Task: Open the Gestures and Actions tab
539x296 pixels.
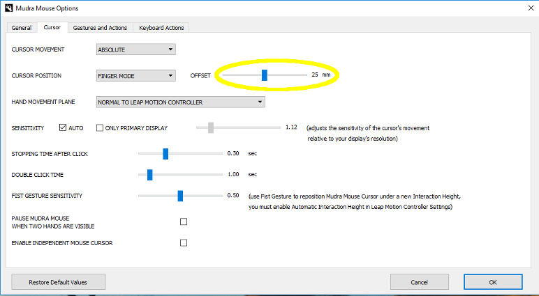Action: [x=100, y=28]
